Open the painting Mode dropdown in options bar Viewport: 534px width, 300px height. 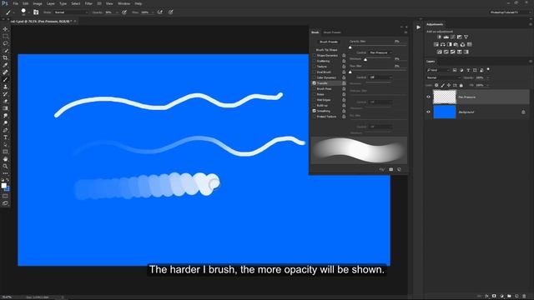point(71,12)
